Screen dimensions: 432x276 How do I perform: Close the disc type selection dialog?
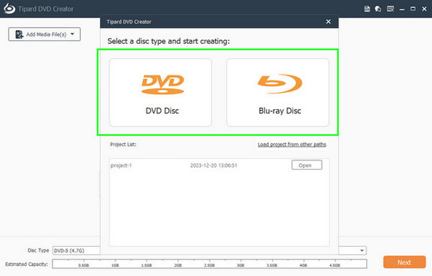click(328, 22)
